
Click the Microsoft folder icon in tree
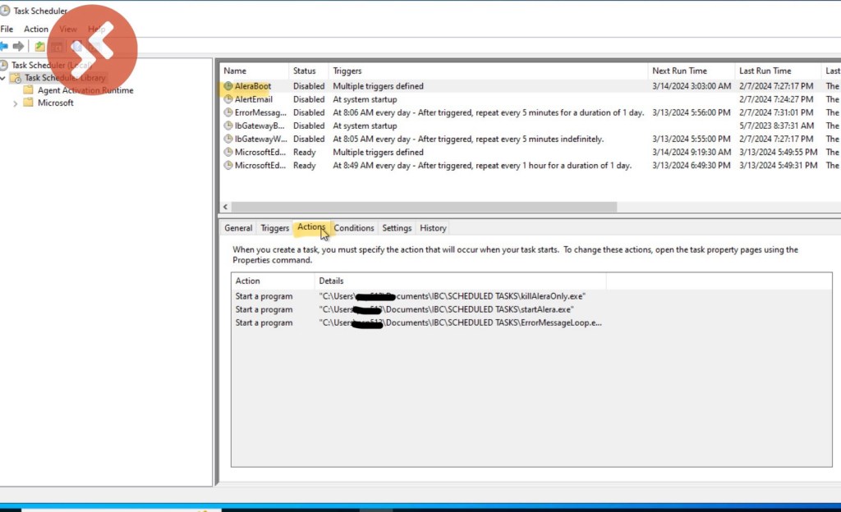pos(28,103)
